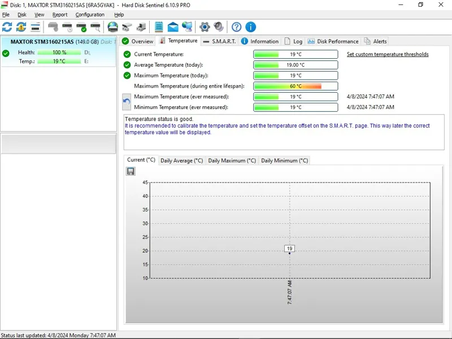
Task: Click Minimum Temperature (ever measured) 19 °C bar
Action: (x=295, y=107)
